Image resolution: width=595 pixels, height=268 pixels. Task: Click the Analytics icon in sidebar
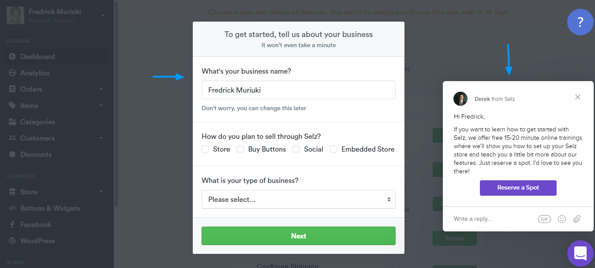(x=12, y=73)
